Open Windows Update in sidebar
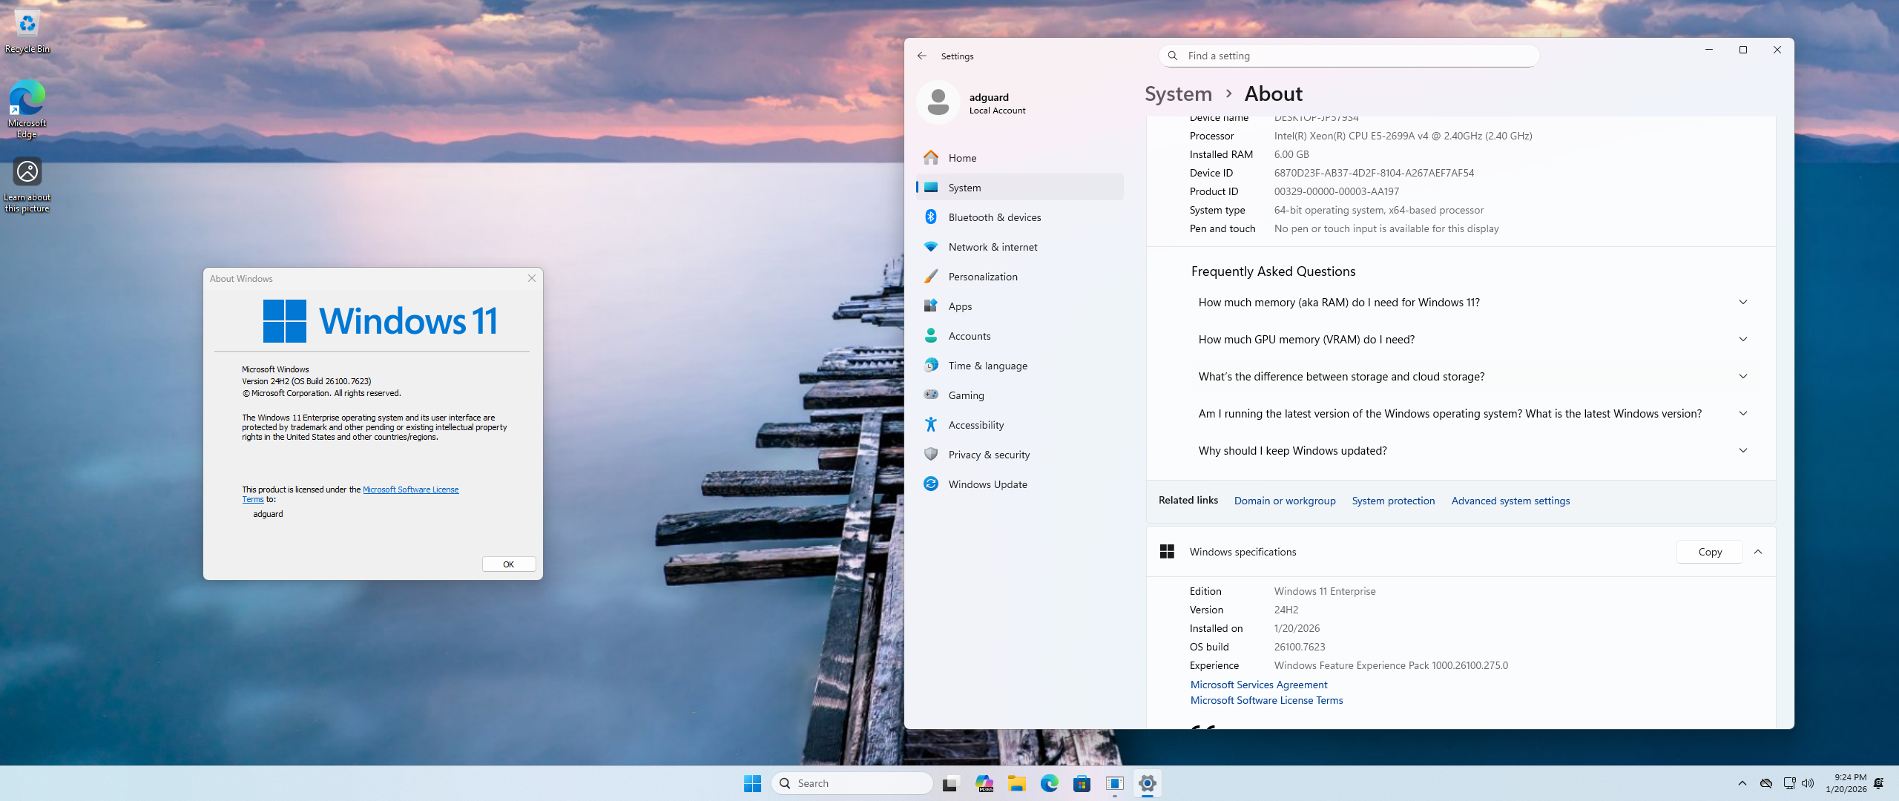The image size is (1899, 801). click(987, 484)
